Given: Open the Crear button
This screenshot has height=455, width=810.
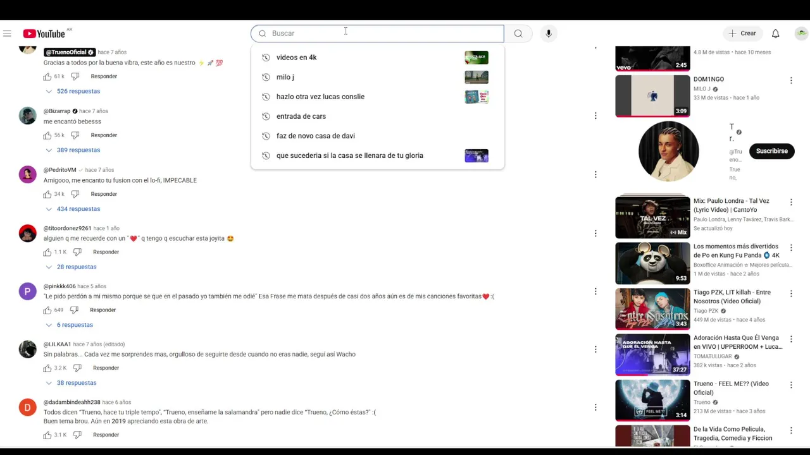Looking at the screenshot, I should [742, 33].
